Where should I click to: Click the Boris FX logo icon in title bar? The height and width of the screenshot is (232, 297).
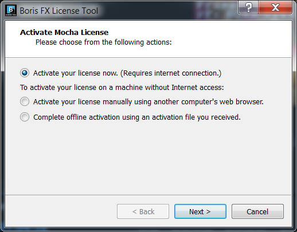coord(11,10)
